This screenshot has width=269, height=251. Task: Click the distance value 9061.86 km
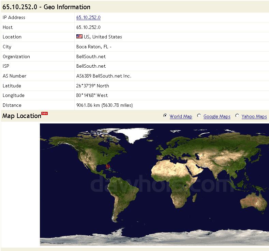(x=104, y=105)
